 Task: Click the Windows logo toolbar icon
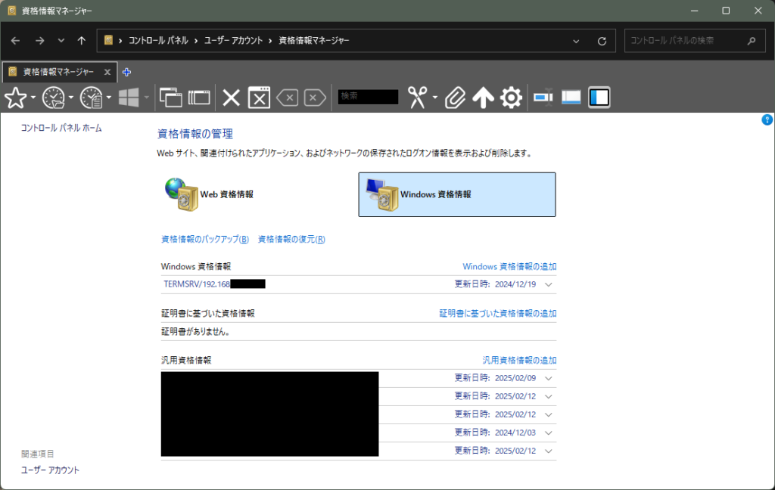pos(129,98)
